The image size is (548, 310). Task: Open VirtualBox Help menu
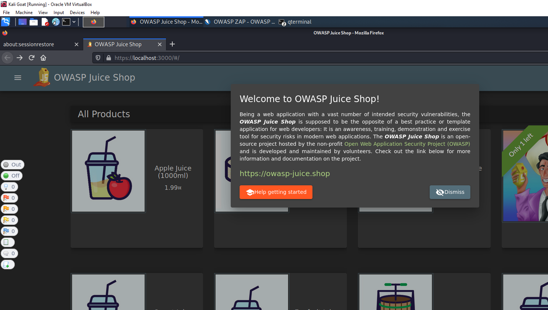click(x=95, y=12)
